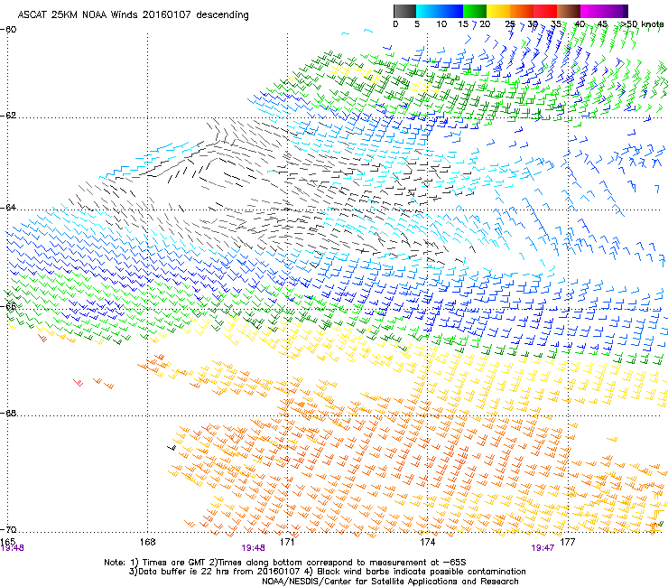The image size is (668, 587).
Task: Click the longitude label 174
Action: coord(427,542)
